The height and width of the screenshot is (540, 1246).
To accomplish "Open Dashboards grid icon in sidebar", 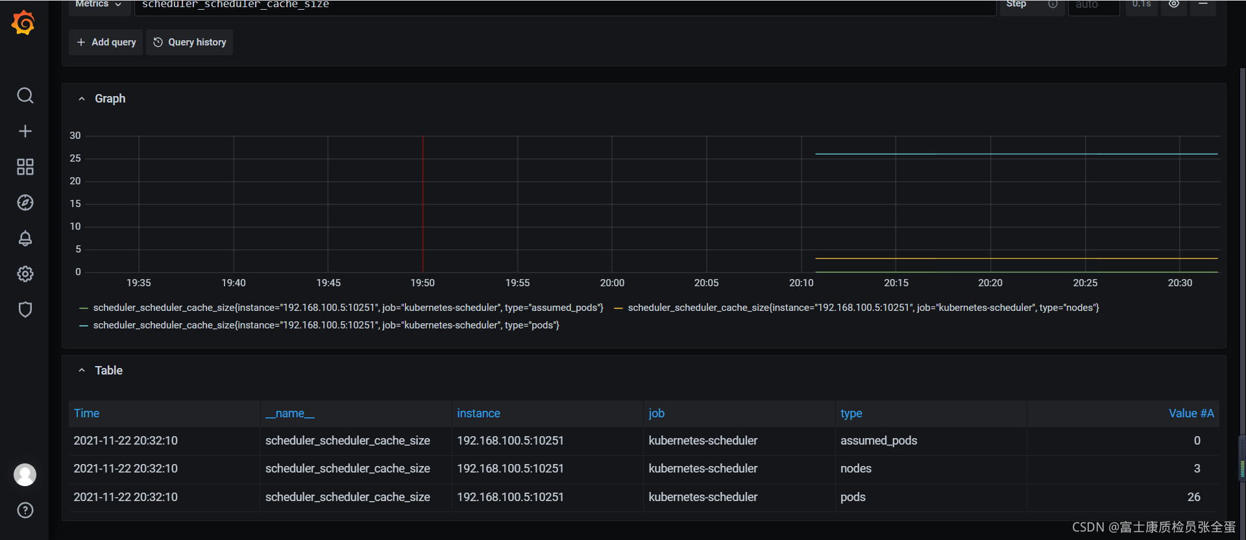I will [25, 167].
